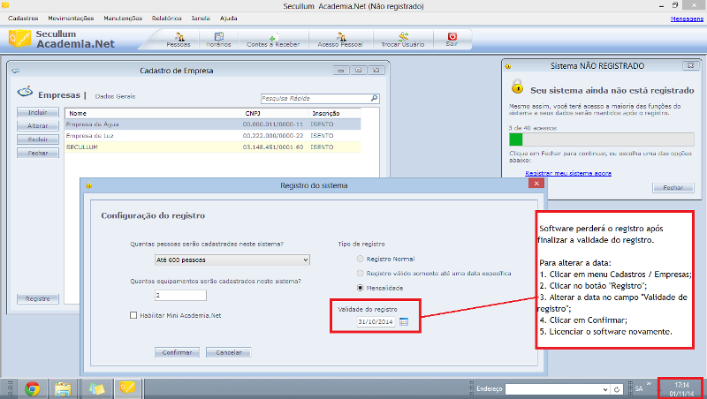Click the equipment quantity input field

pyautogui.click(x=180, y=296)
